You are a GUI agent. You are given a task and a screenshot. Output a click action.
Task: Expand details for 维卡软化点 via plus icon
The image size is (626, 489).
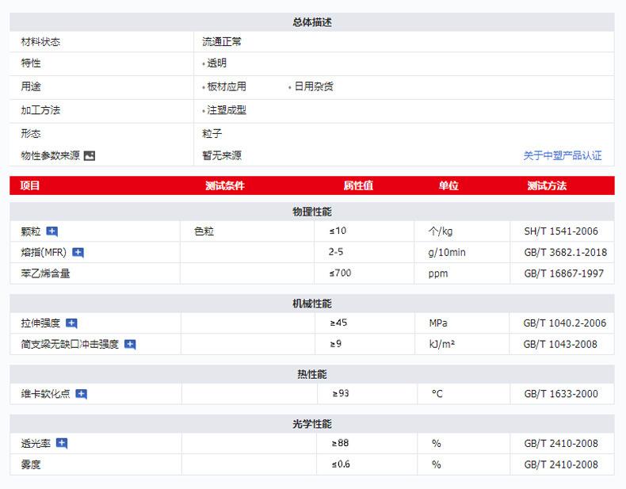coord(81,394)
